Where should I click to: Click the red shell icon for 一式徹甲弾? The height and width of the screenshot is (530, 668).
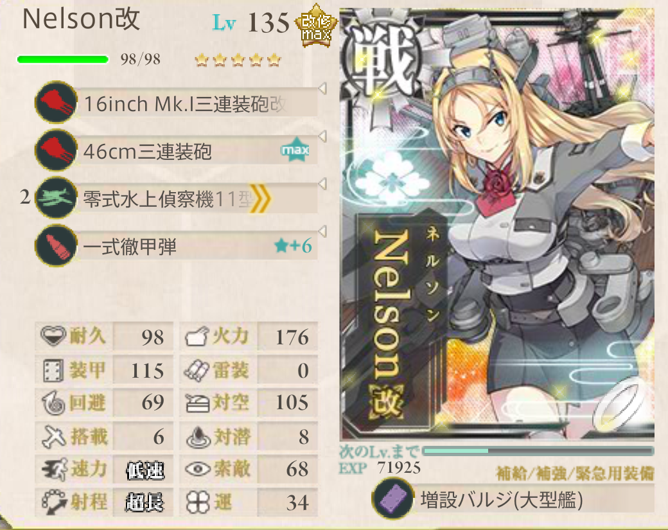[57, 245]
